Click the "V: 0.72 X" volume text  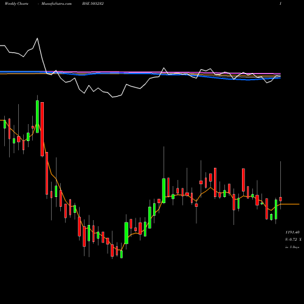click(293, 240)
